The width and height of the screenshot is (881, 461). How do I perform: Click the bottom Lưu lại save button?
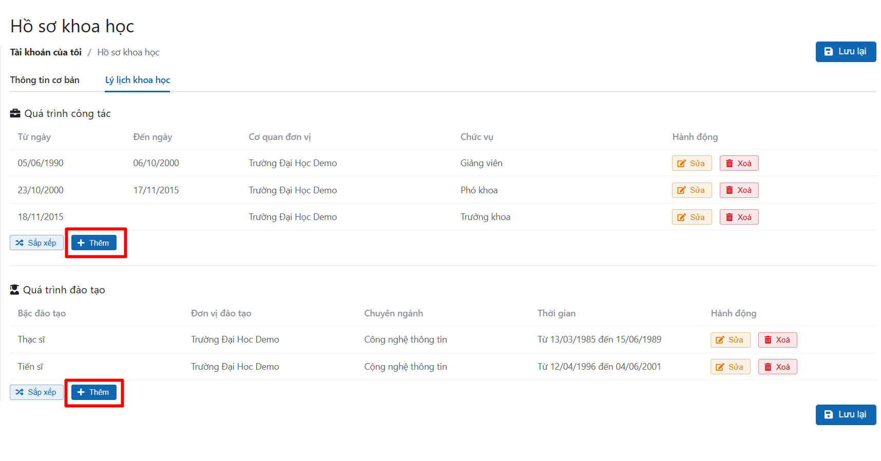point(845,414)
